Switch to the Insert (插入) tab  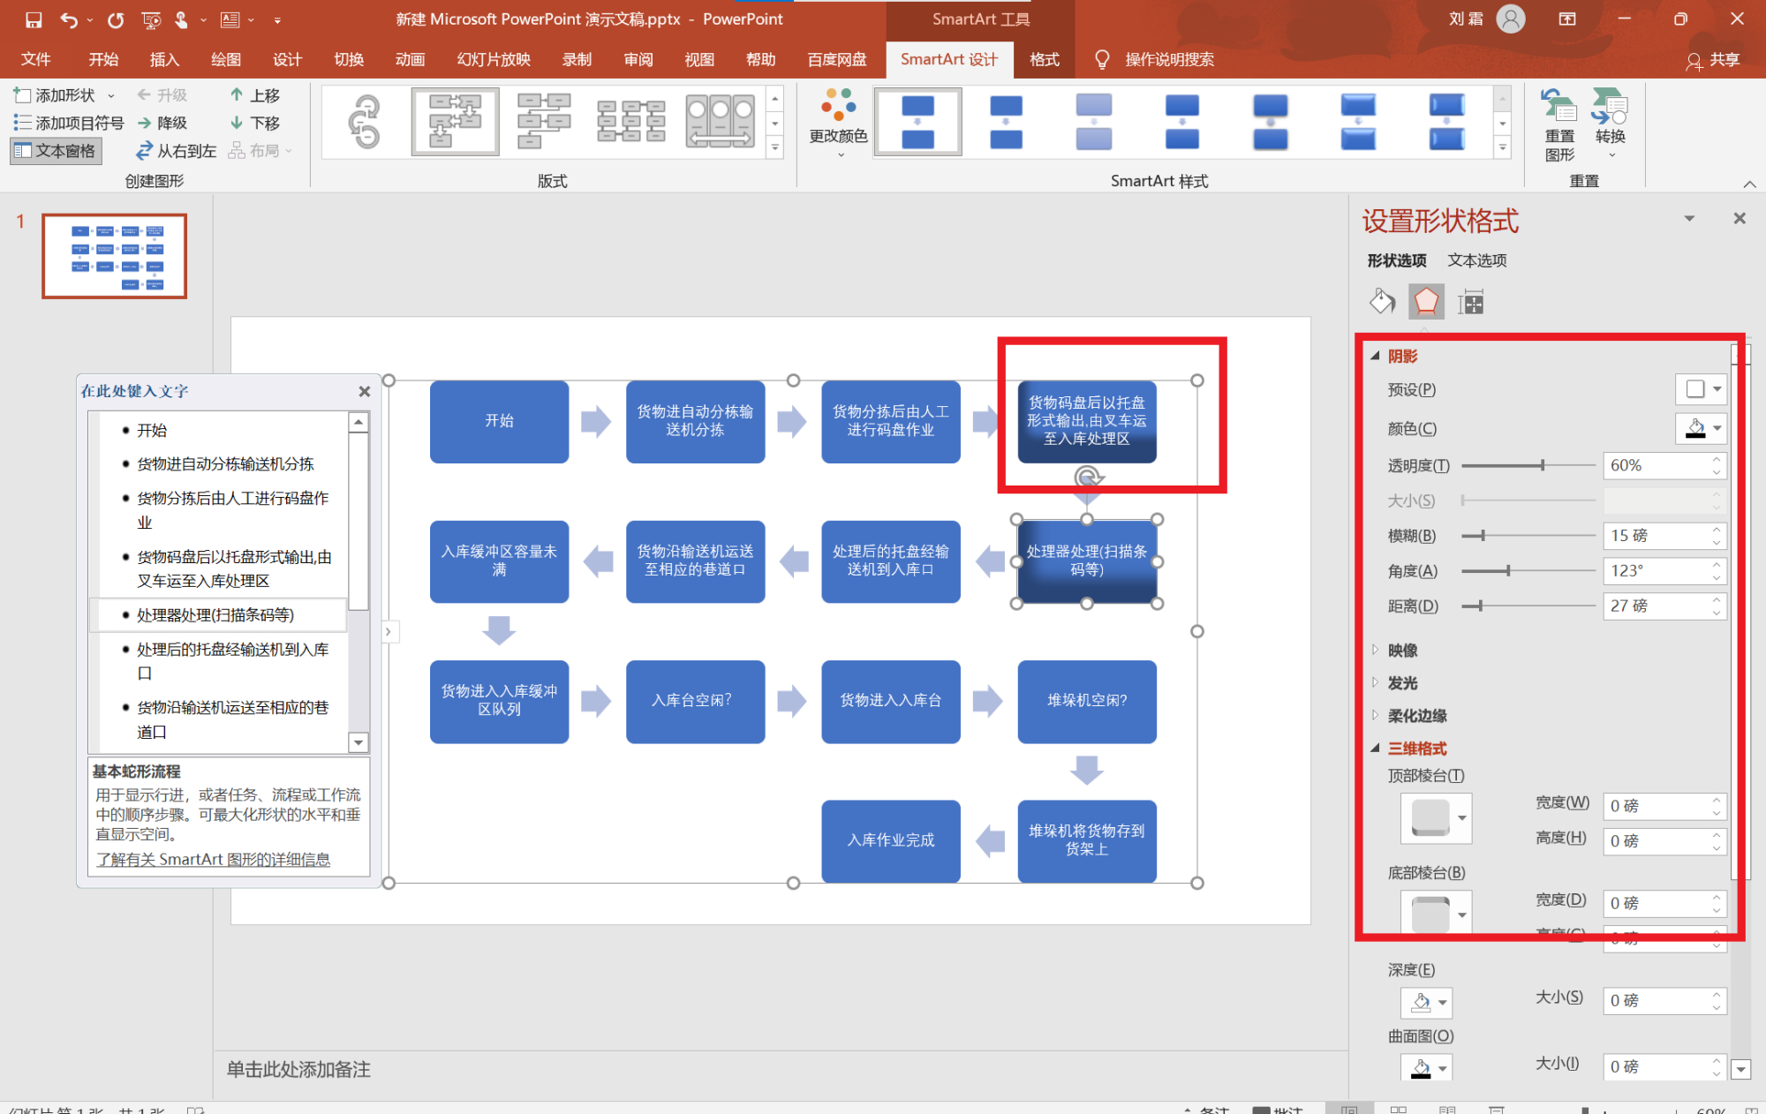click(164, 59)
